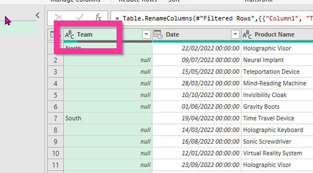Screen dimensions: 313x173
Task: Select row number 6
Action: coord(55,107)
